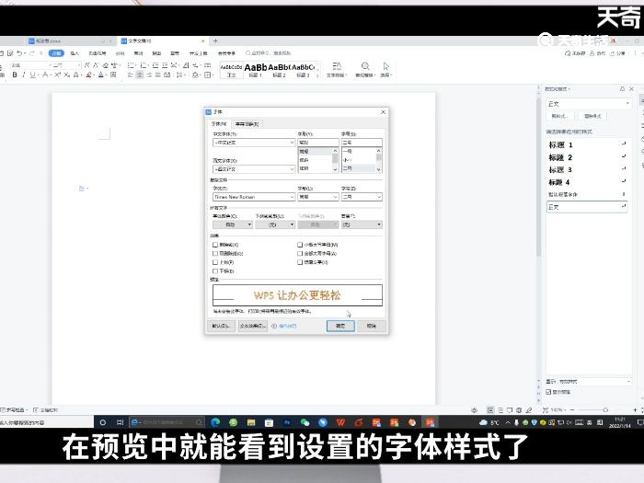Click the red WPS icon in taskbar
Screen dimensions: 644x483
(340, 422)
